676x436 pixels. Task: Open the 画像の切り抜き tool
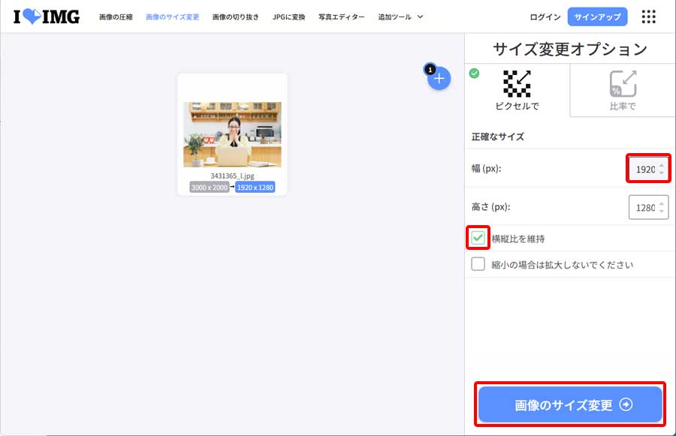click(234, 16)
